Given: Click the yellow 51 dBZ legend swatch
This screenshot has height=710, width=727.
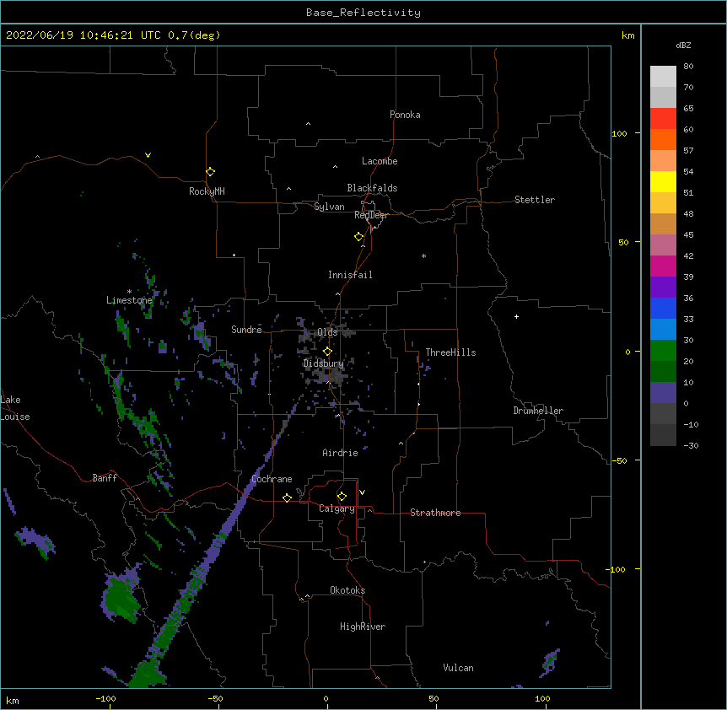Looking at the screenshot, I should 663,181.
